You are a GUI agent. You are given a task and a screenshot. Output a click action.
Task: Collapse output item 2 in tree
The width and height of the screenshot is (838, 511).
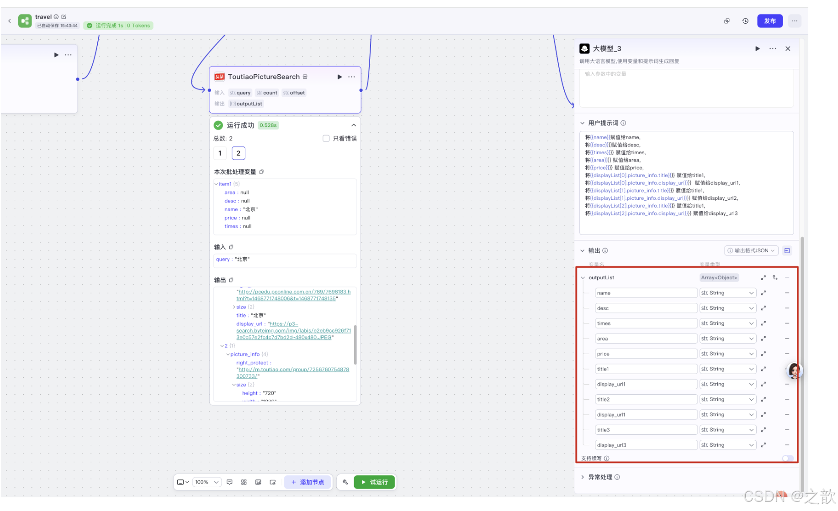222,346
